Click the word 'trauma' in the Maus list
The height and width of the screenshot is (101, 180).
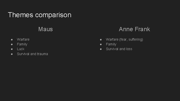coord(42,54)
